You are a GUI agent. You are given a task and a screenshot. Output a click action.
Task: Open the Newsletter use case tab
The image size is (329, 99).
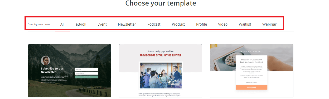pyautogui.click(x=127, y=24)
